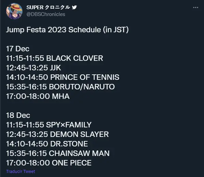The width and height of the screenshot is (204, 177).
Task: Click the @DBSChronicles handle
Action: point(46,14)
